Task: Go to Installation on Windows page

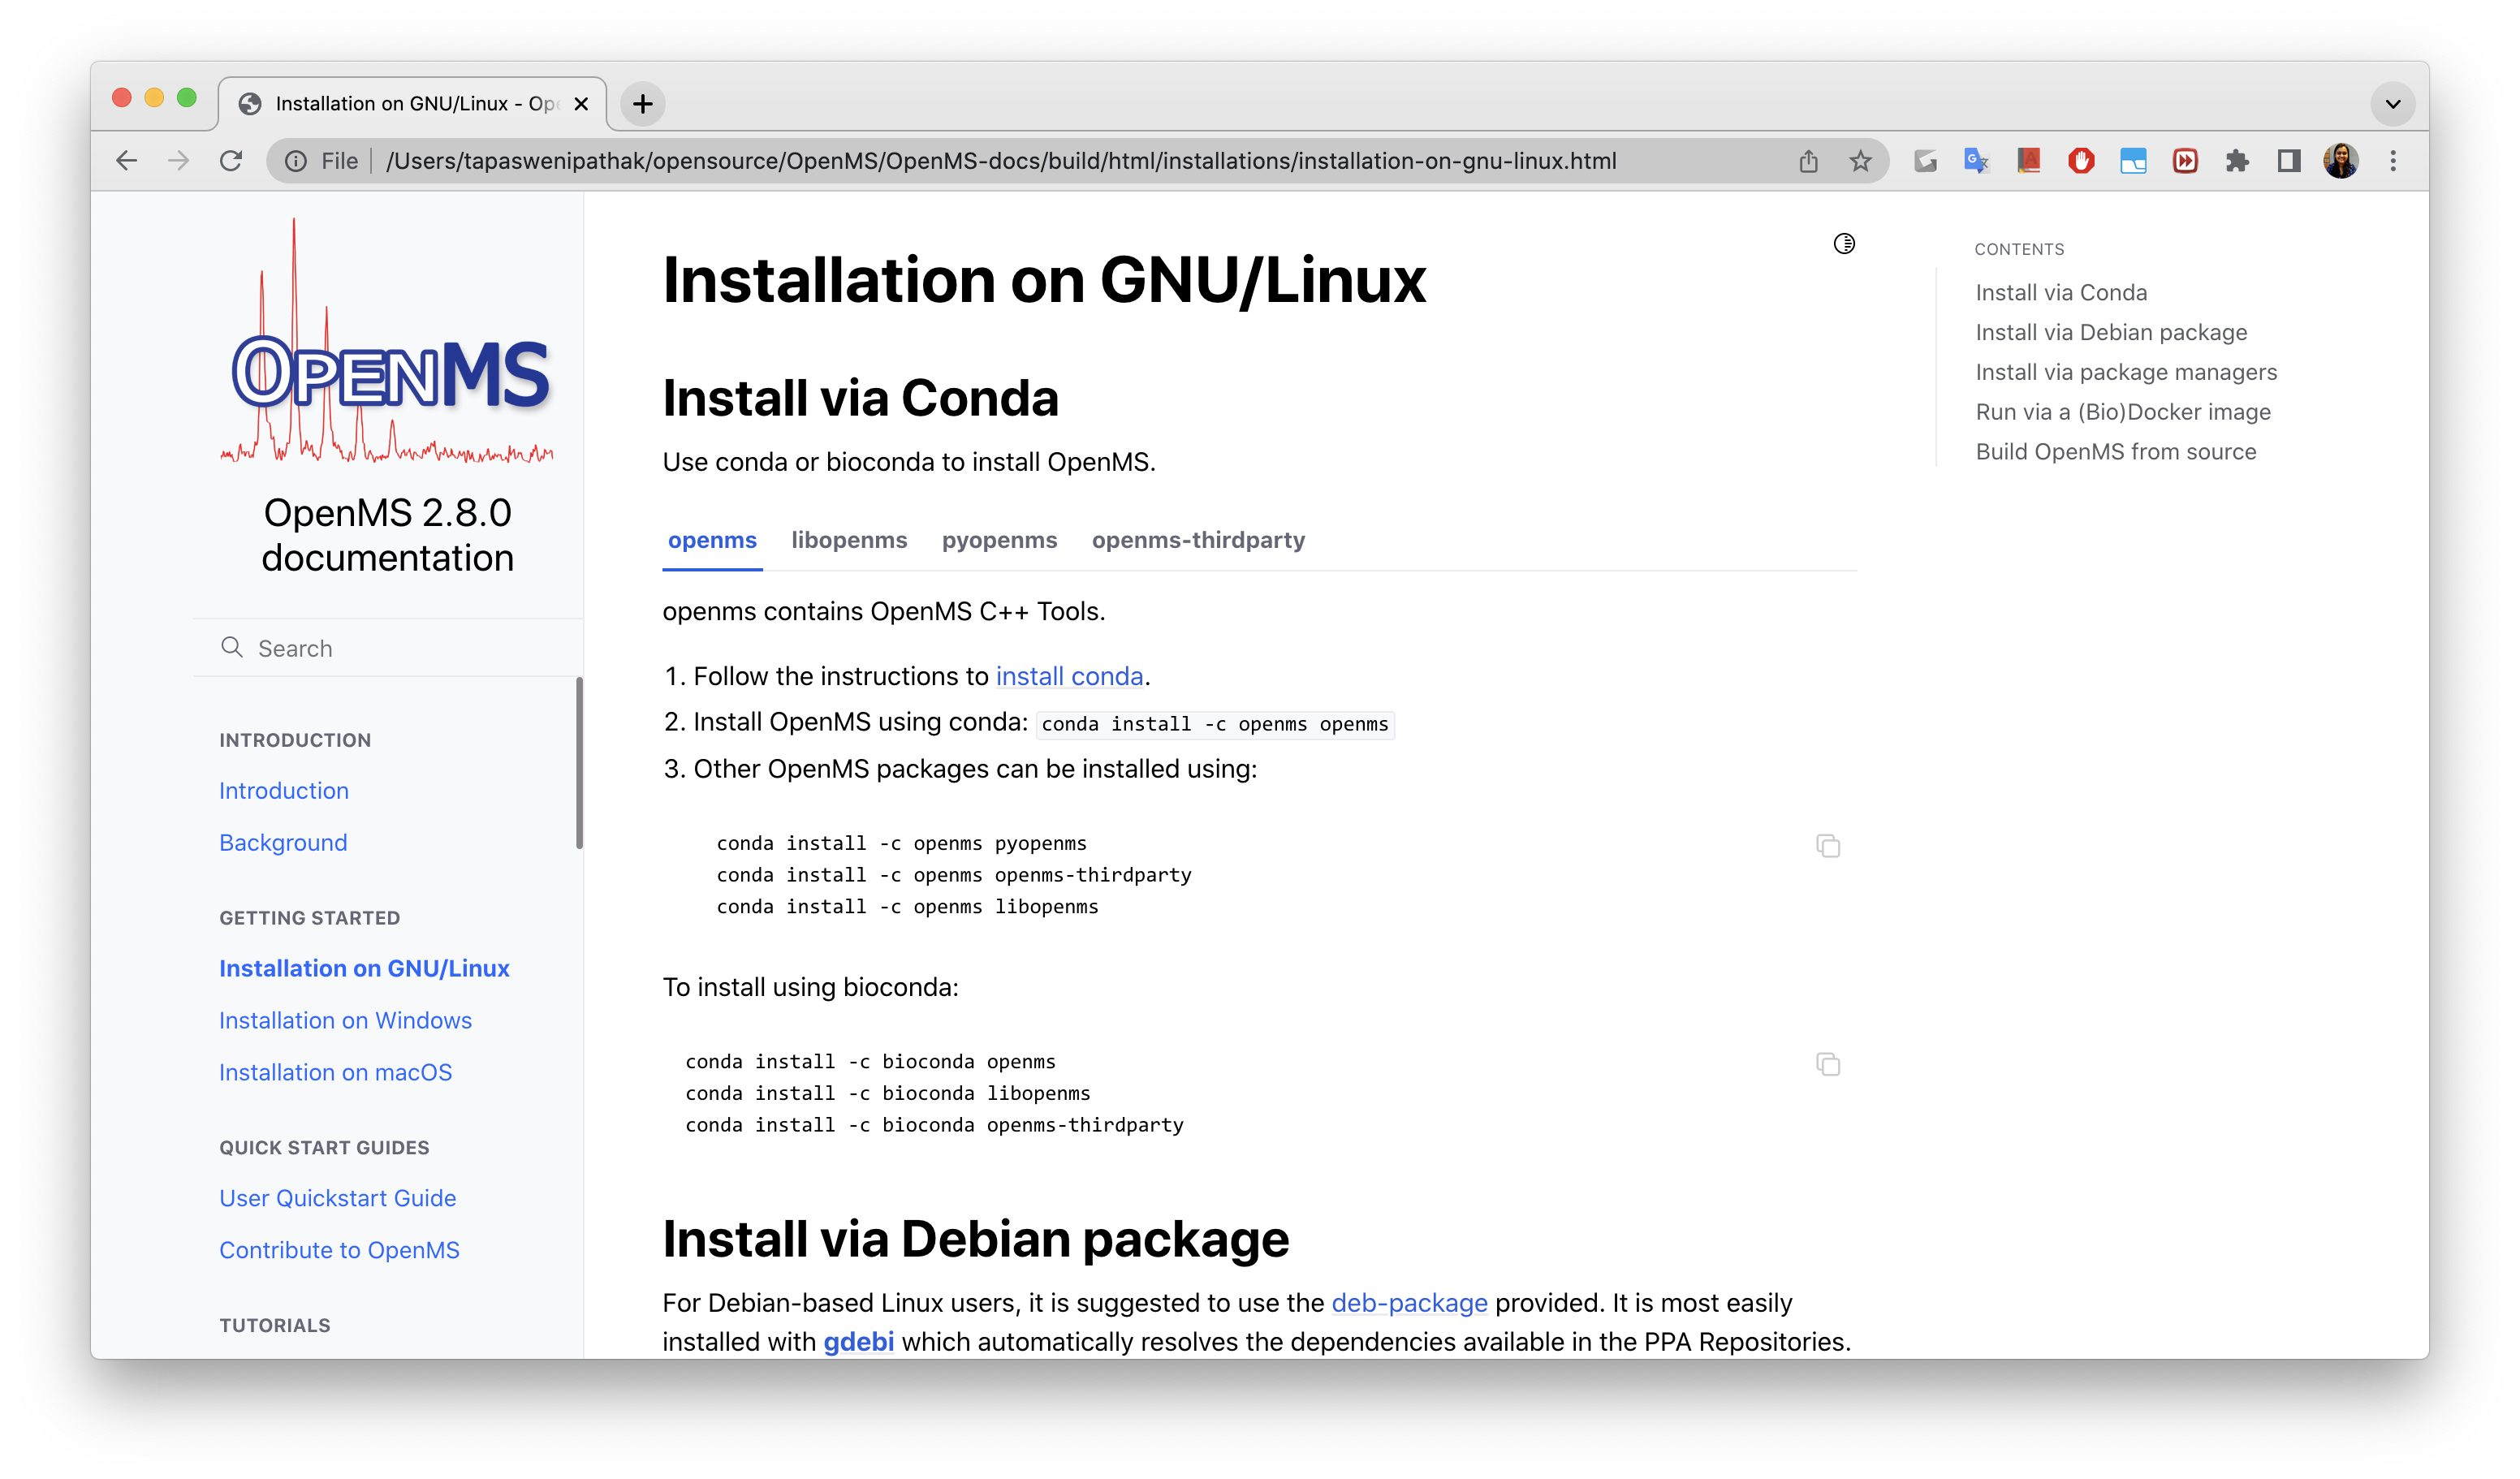Action: [345, 1020]
